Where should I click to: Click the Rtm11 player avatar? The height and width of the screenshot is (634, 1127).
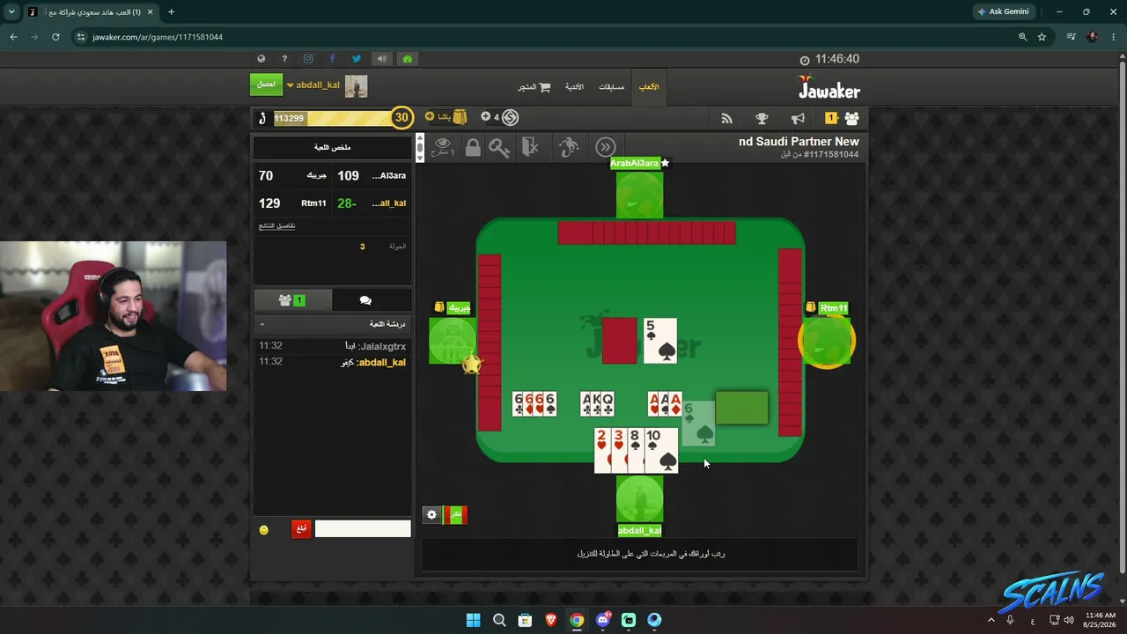826,342
